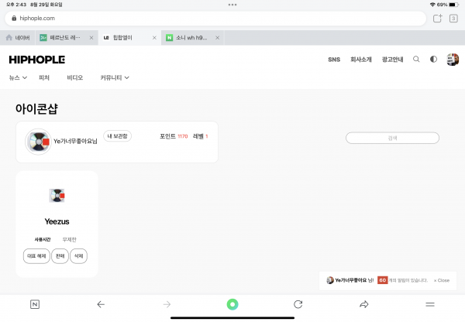Open Naver home N icon in bottom bar
Screen dimensions: 465x322
click(x=35, y=304)
